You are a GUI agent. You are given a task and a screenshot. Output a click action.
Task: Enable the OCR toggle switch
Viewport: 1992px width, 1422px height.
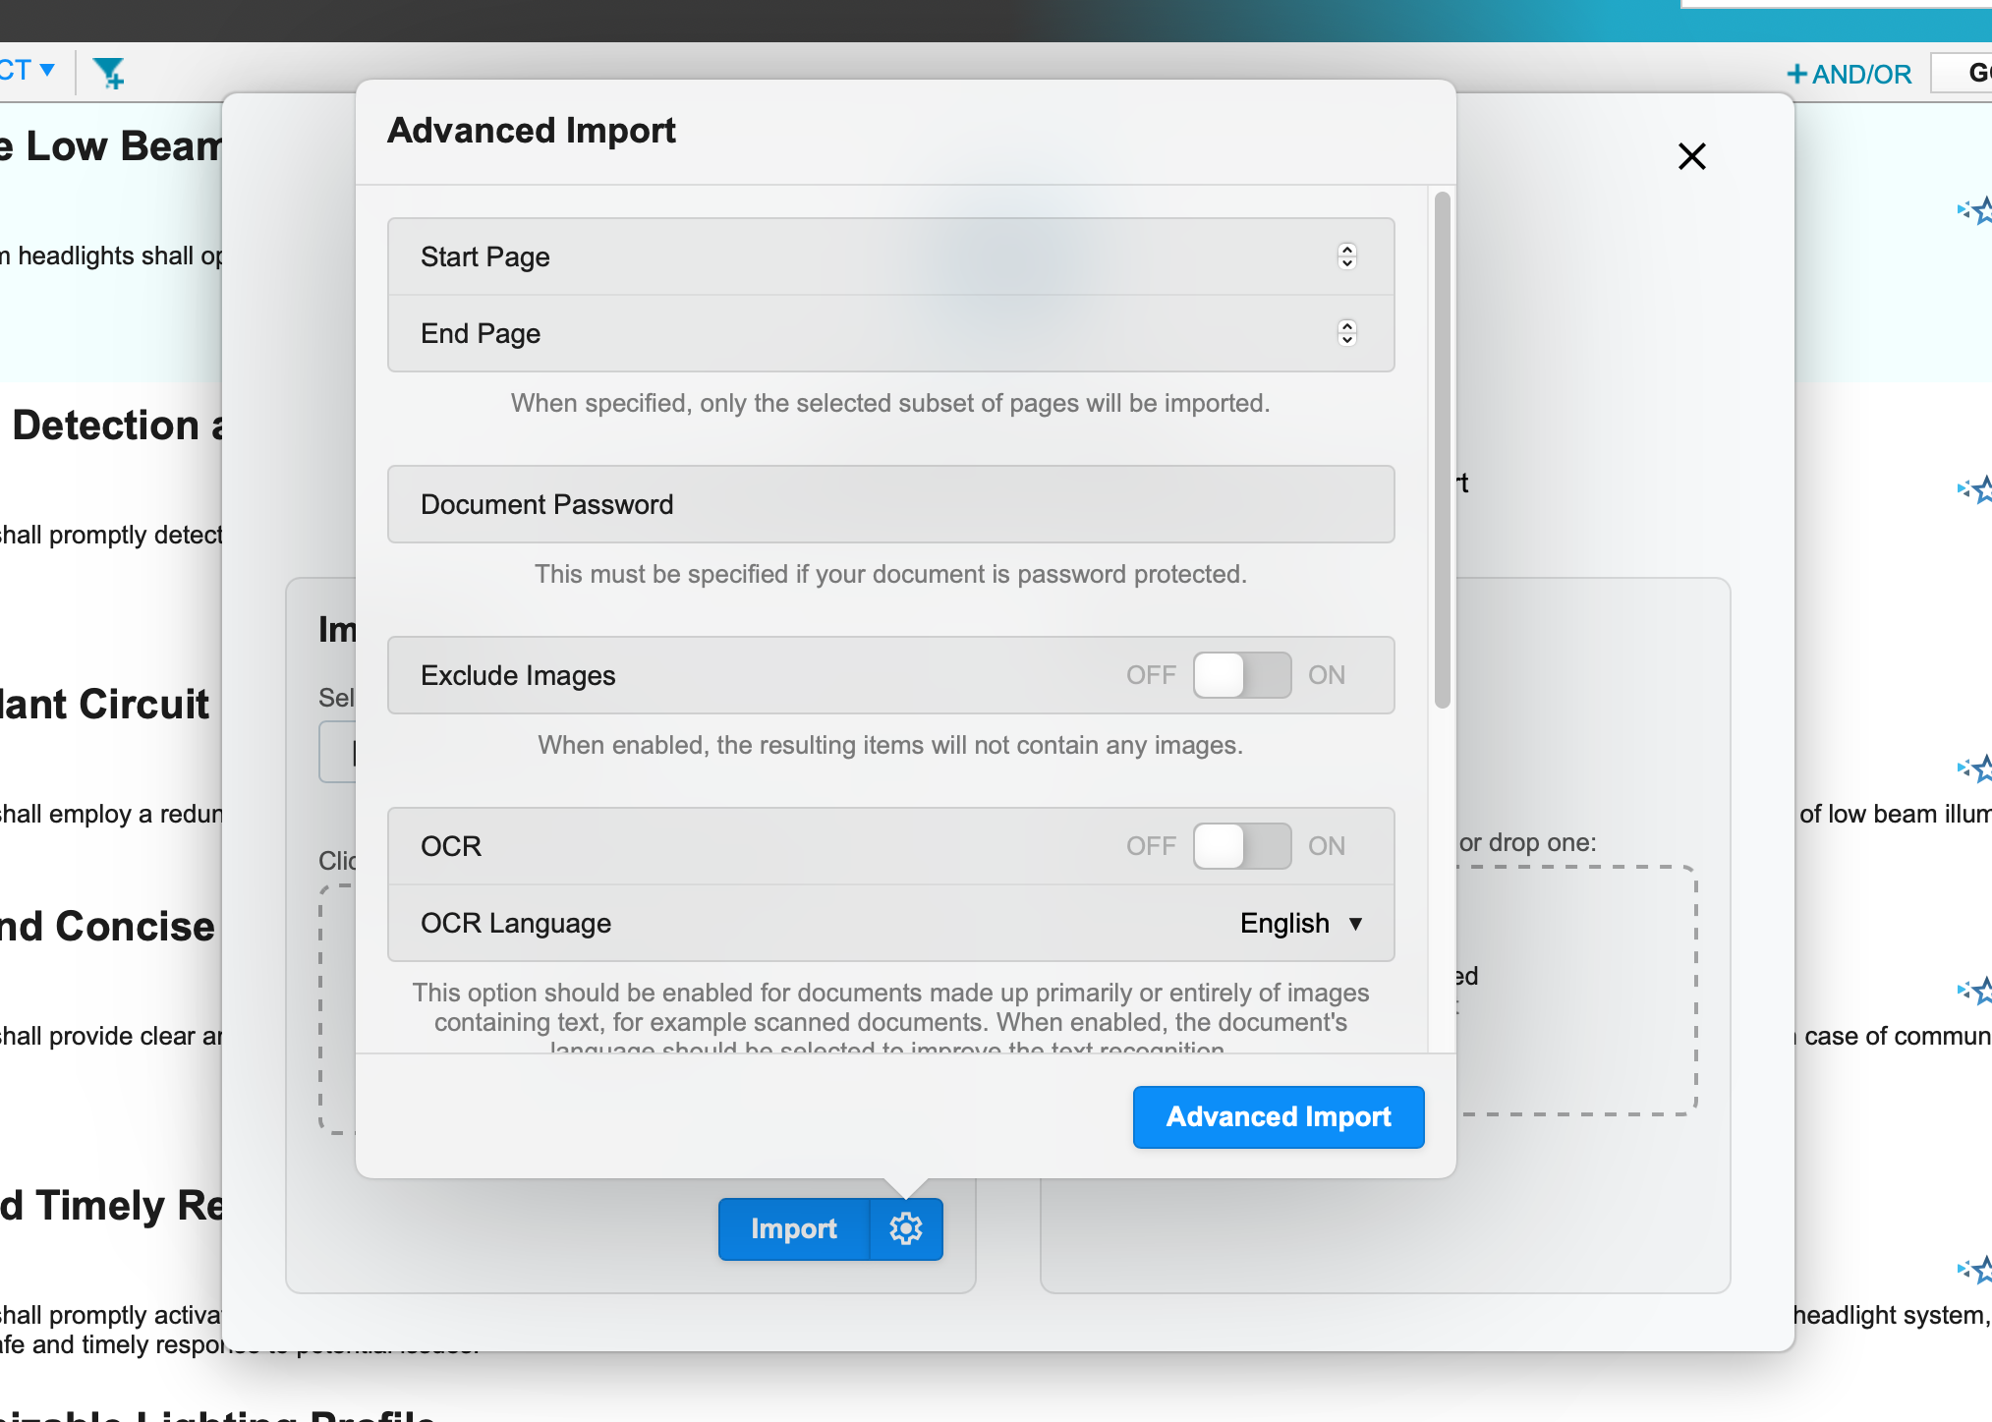1241,846
